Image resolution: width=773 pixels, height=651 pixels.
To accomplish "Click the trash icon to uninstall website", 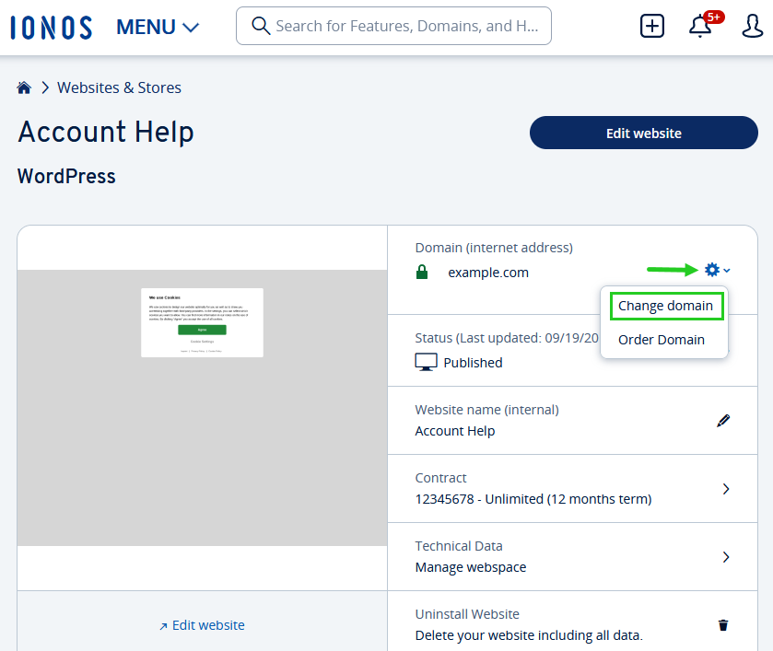I will coord(723,625).
